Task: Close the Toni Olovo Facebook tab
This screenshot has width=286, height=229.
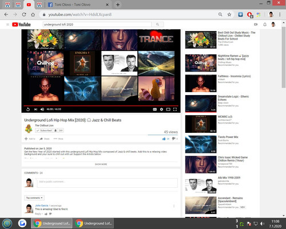Action: click(x=107, y=5)
